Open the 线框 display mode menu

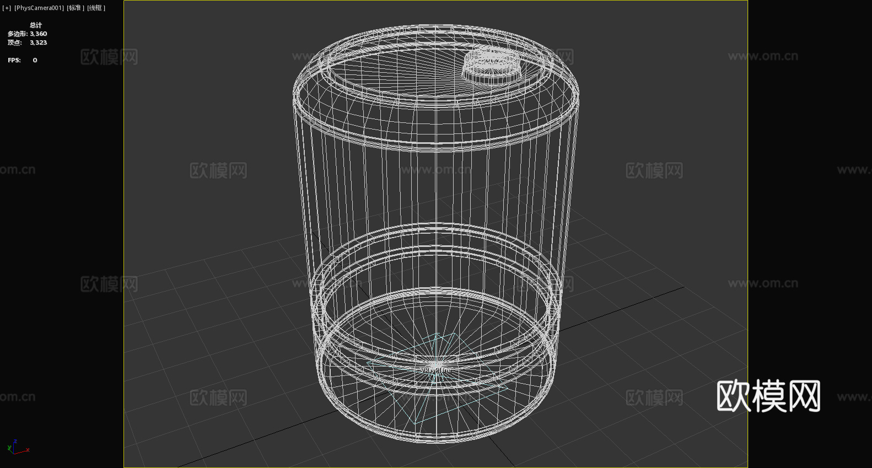point(96,8)
